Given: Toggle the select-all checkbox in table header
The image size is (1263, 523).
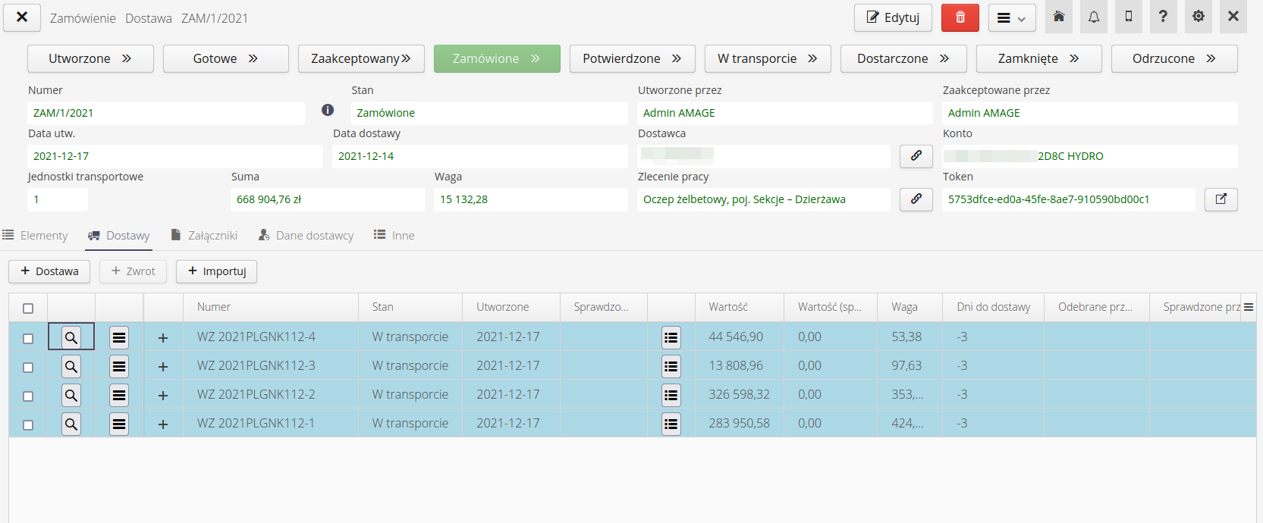Looking at the screenshot, I should tap(28, 308).
